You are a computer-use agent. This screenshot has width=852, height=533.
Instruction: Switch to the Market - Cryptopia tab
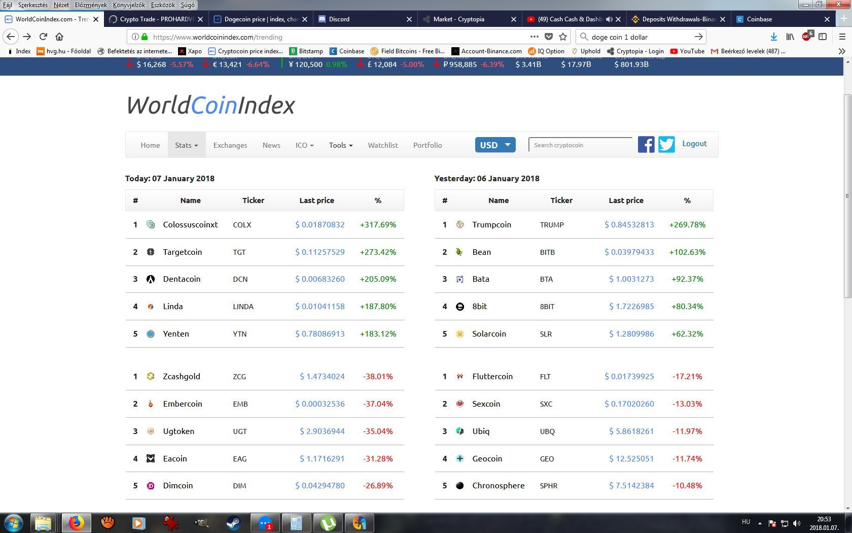tap(470, 19)
